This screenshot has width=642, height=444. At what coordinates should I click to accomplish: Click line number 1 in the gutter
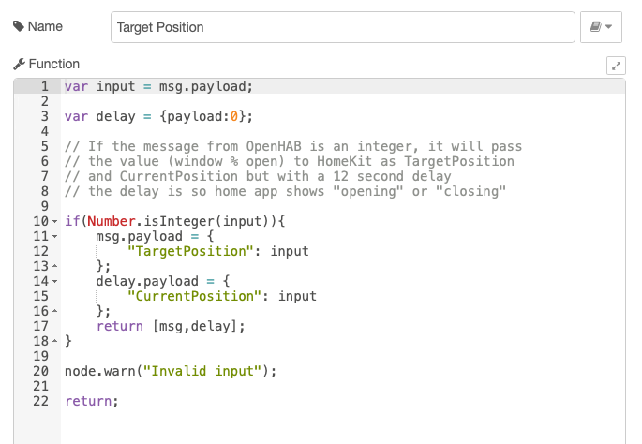tap(44, 87)
